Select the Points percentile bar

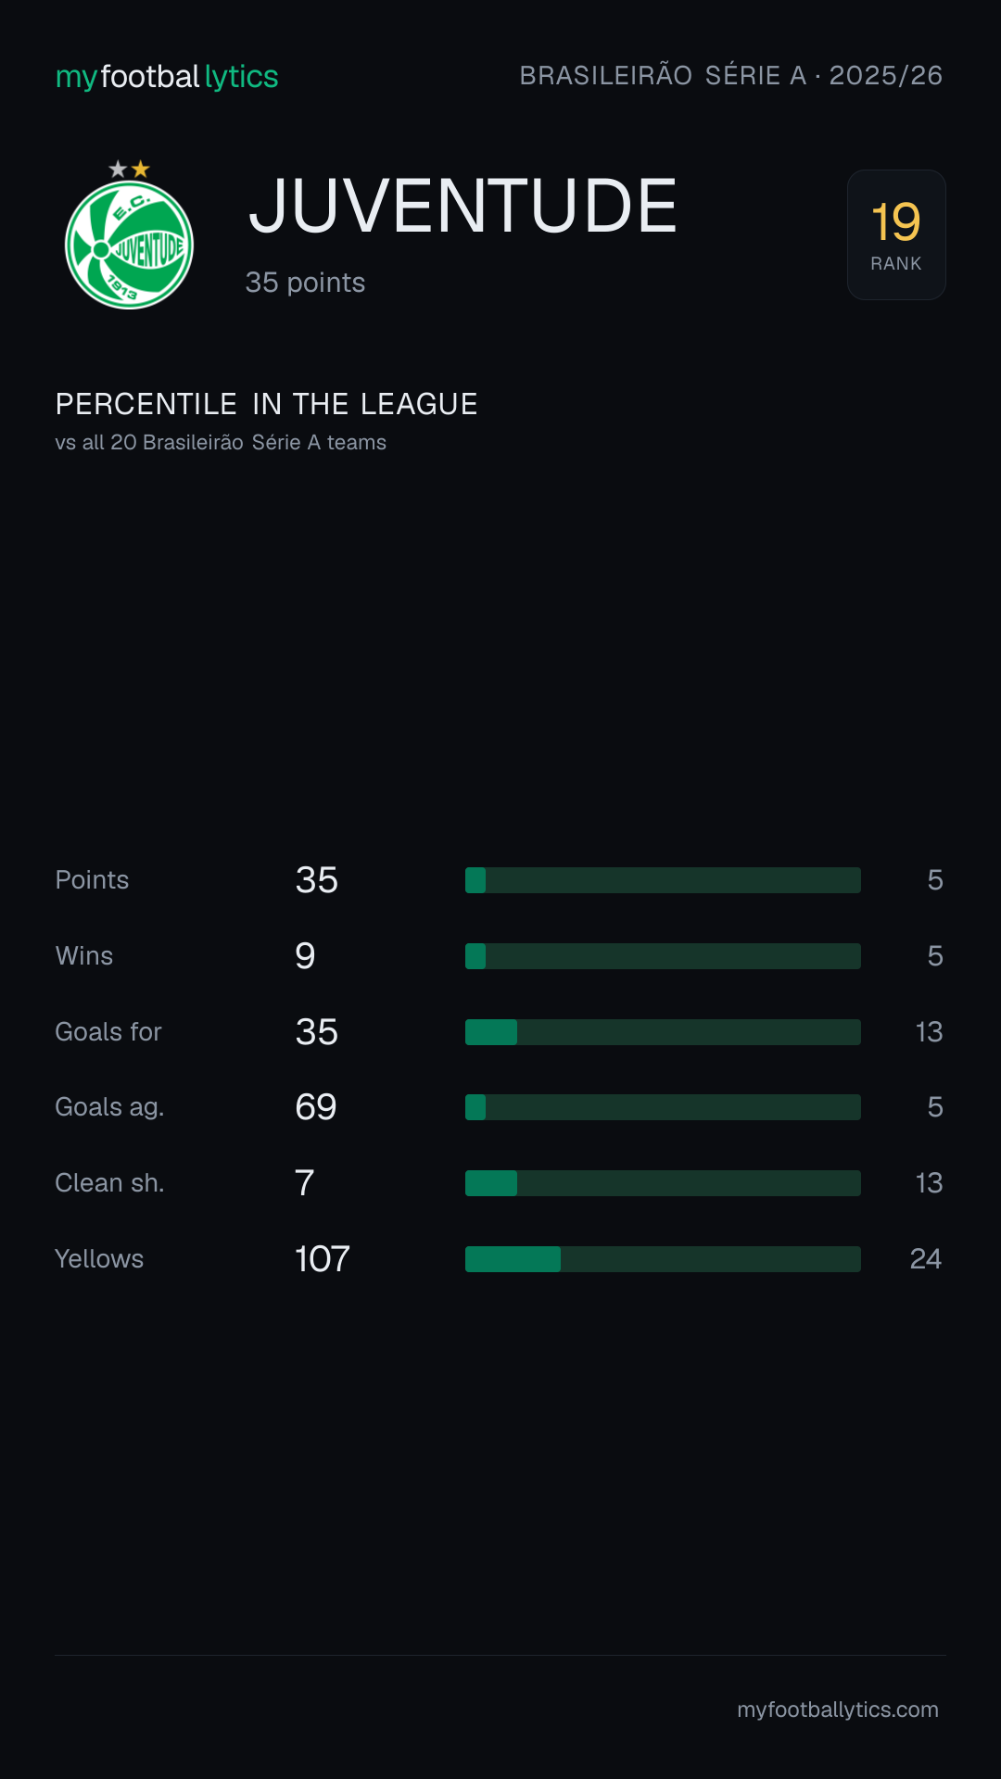pyautogui.click(x=663, y=880)
